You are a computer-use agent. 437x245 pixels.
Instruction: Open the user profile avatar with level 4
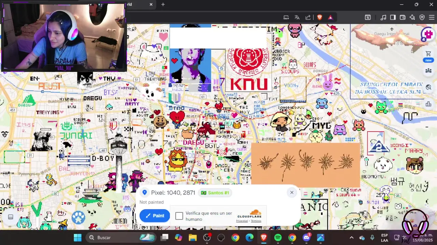pos(427,34)
